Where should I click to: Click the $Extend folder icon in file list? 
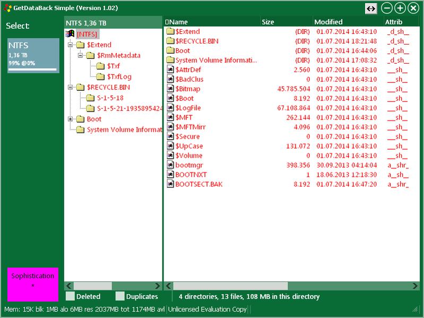click(x=170, y=31)
